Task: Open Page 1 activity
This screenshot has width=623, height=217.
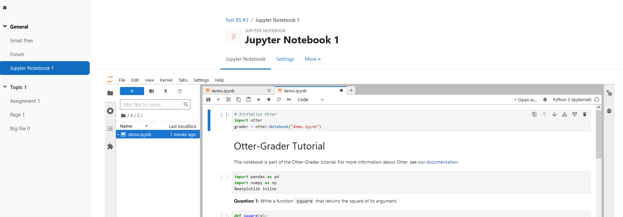Action: click(17, 115)
